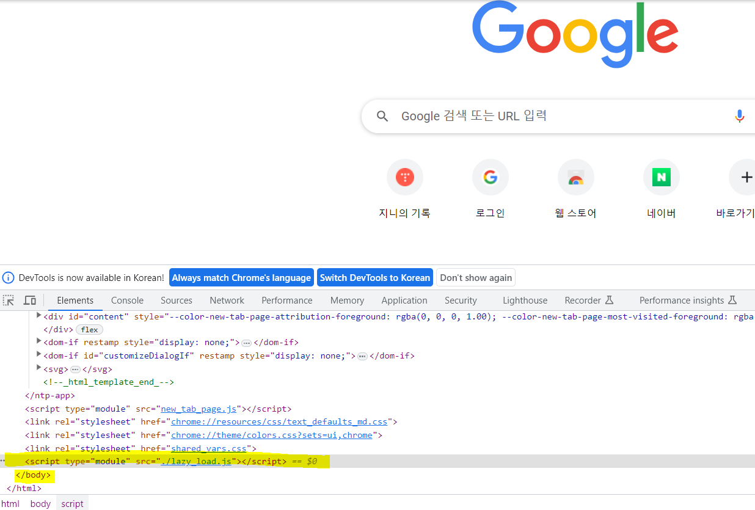Image resolution: width=755 pixels, height=510 pixels.
Task: Follow the text_defaults_md.css link
Action: 279,421
